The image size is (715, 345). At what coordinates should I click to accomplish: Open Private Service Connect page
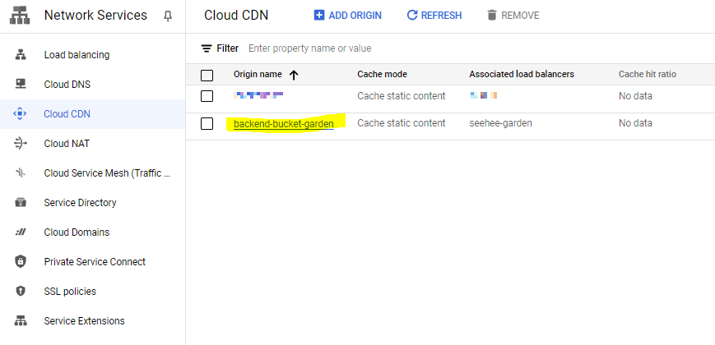95,262
